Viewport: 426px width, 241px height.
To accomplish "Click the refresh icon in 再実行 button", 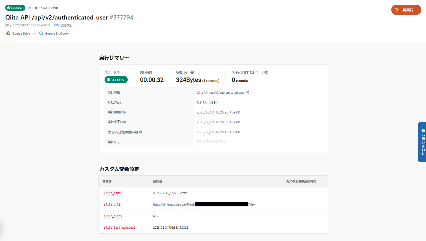I will point(396,10).
